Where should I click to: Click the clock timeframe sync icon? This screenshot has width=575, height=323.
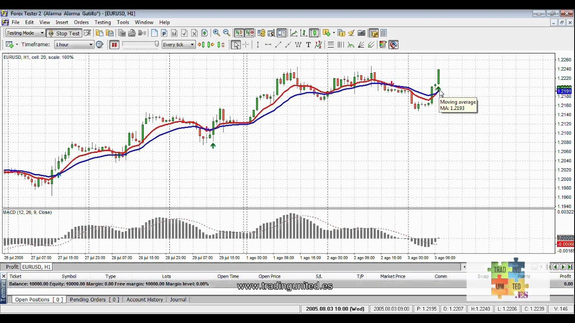click(100, 44)
